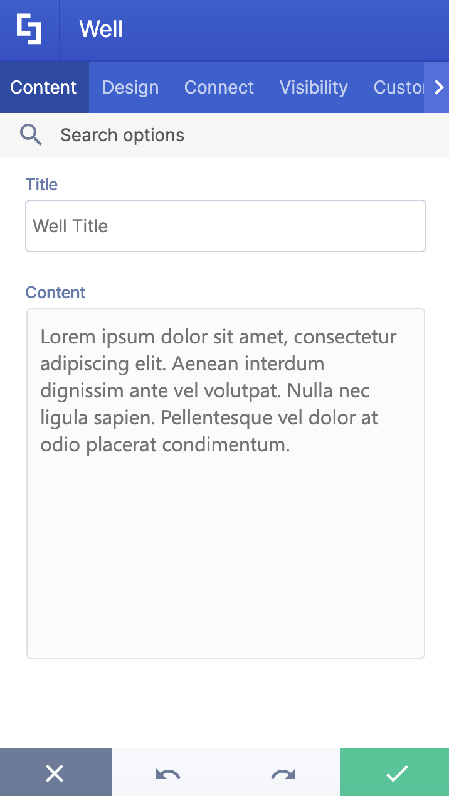Screen dimensions: 449x796
Task: Click the app builder logo icon
Action: click(x=29, y=30)
